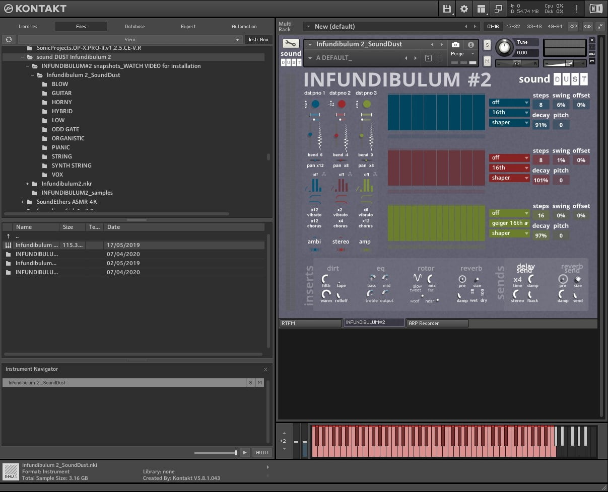This screenshot has width=608, height=492.
Task: Click the Native Instruments NI logo
Action: 596,9
